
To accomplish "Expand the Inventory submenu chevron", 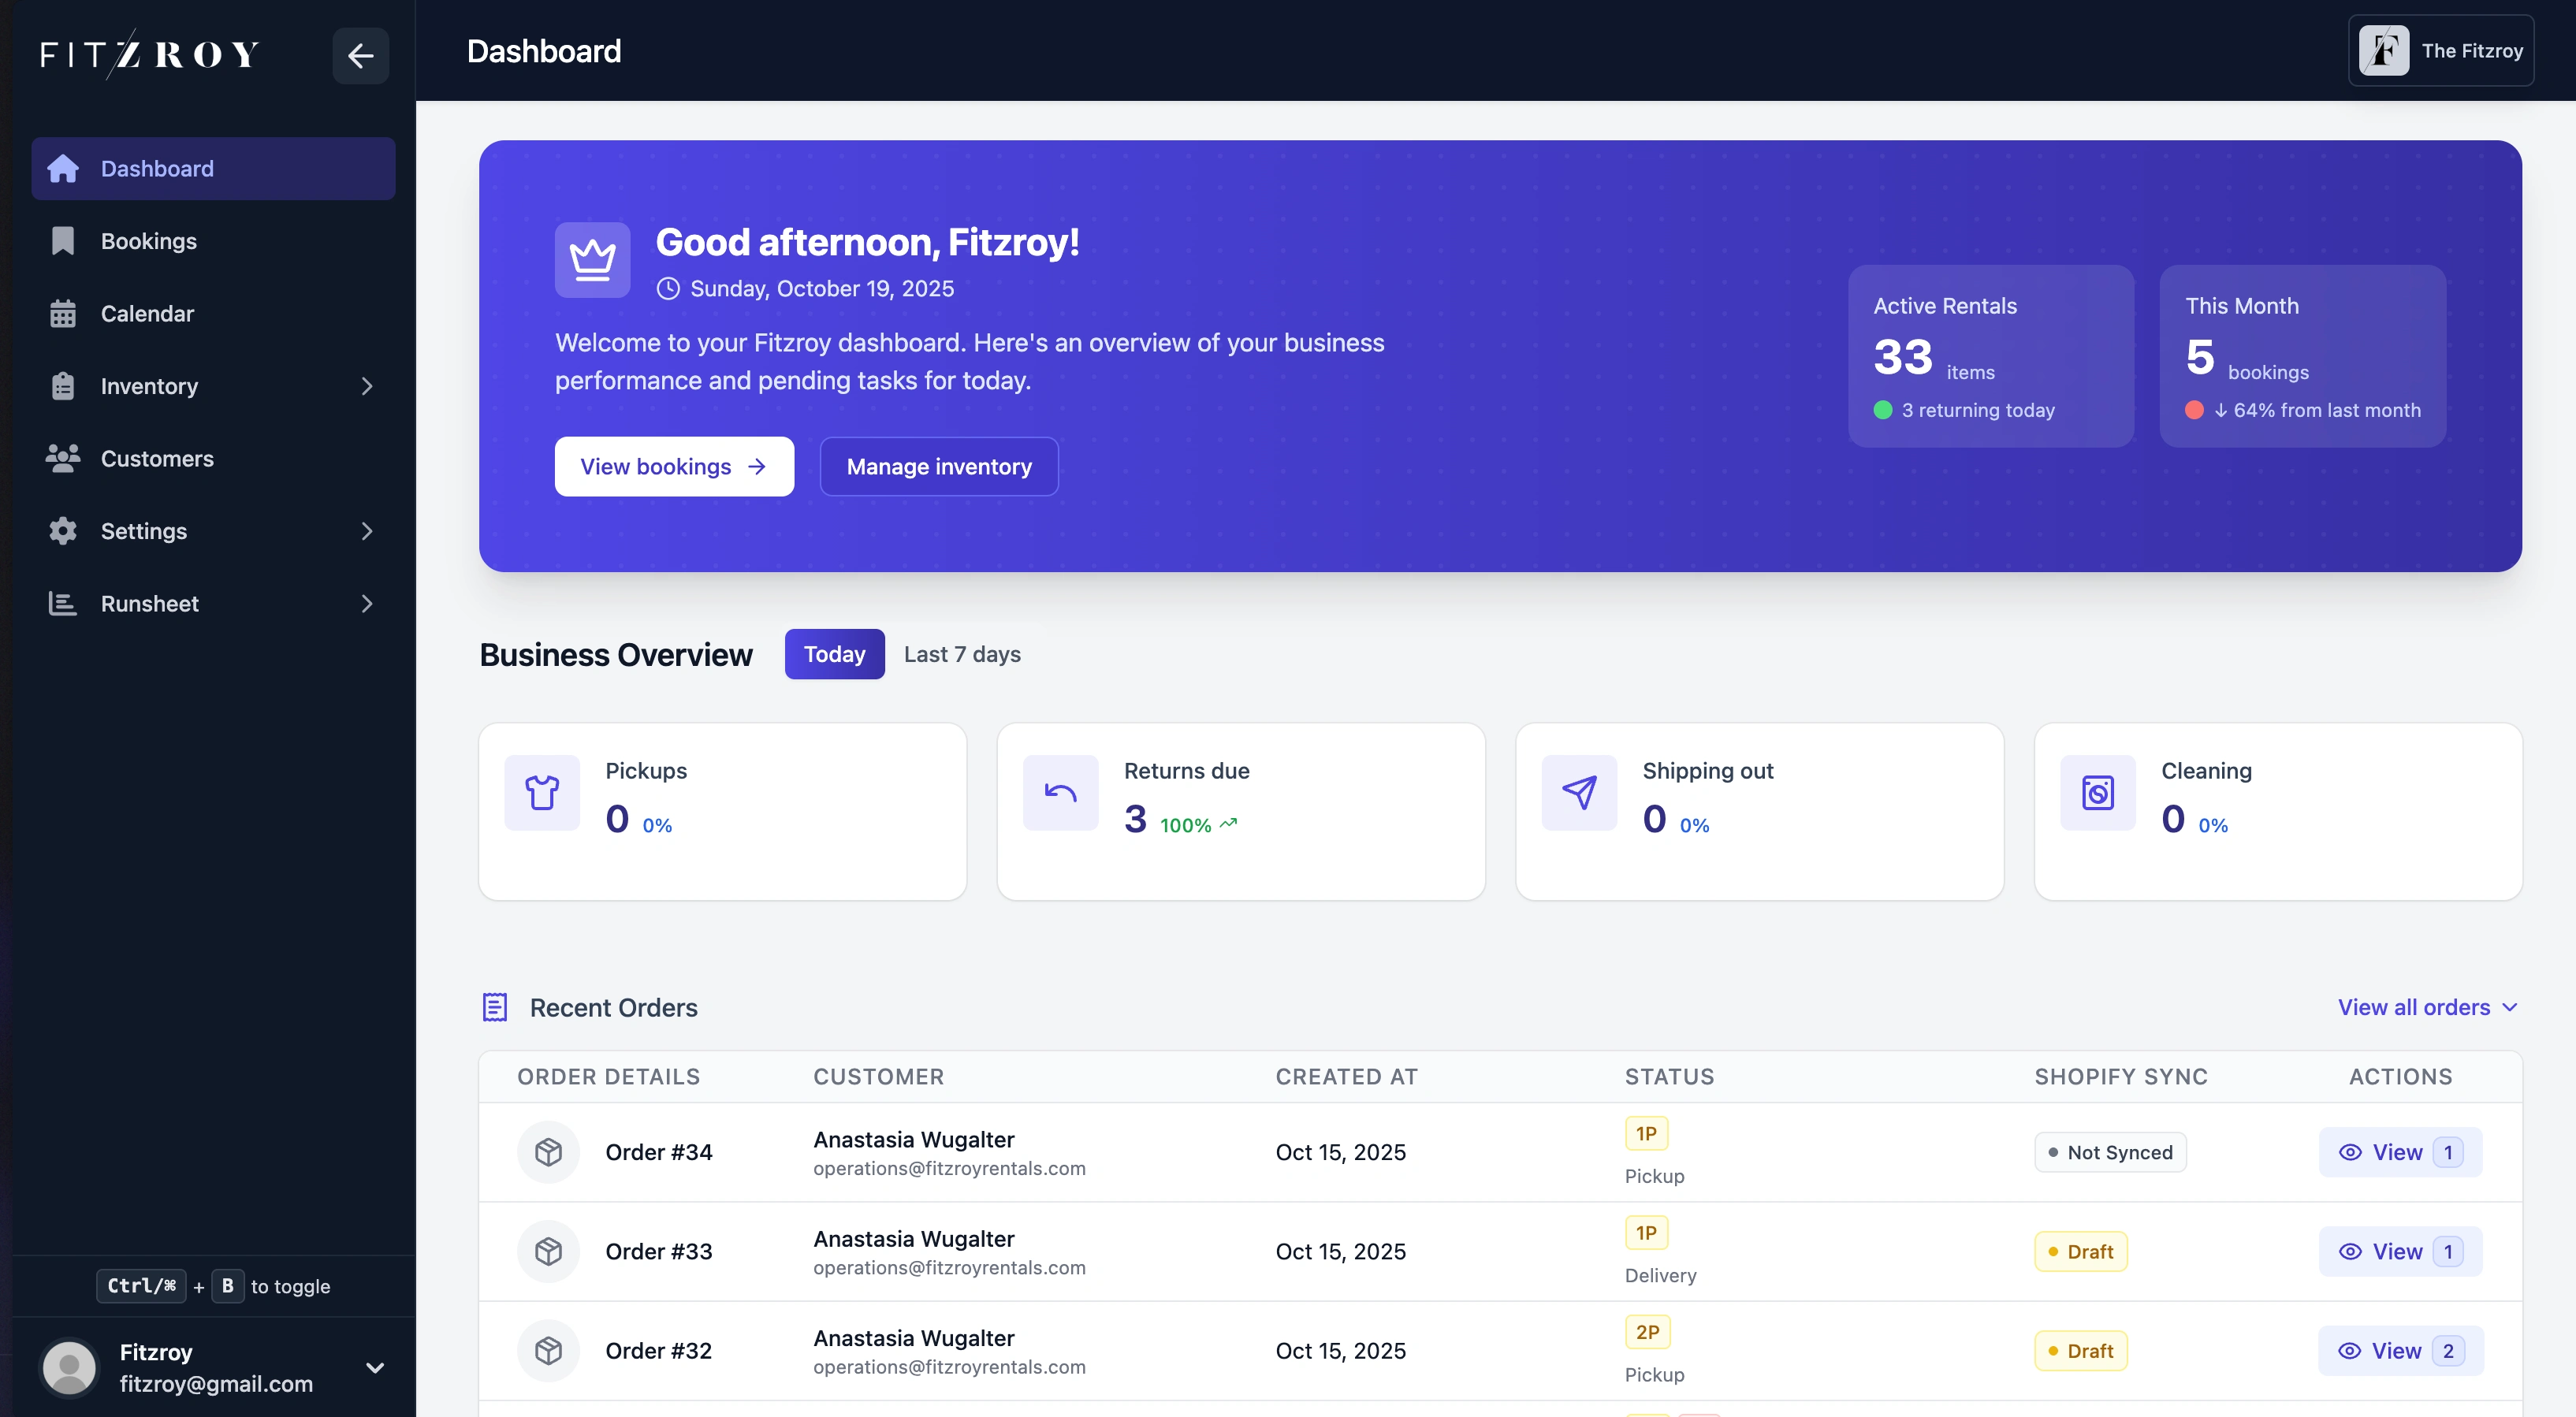I will click(367, 386).
